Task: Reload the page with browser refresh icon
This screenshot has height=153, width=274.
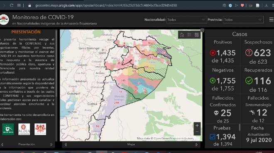Action: (x=12, y=5)
